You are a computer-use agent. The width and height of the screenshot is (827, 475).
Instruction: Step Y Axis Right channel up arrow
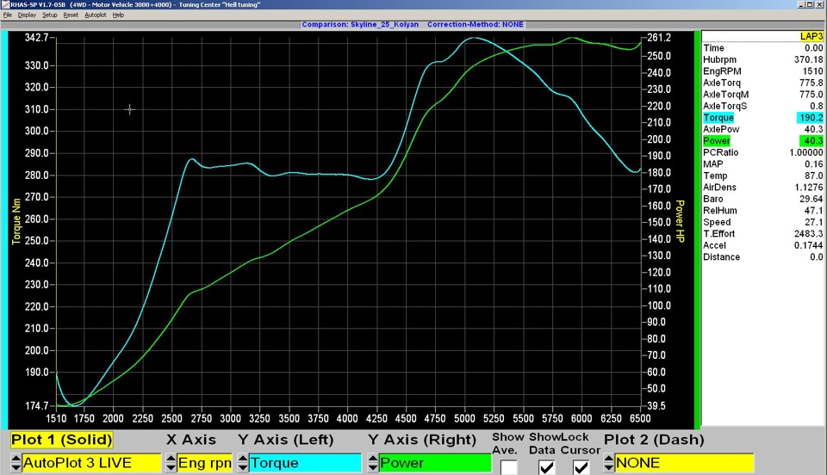point(373,458)
